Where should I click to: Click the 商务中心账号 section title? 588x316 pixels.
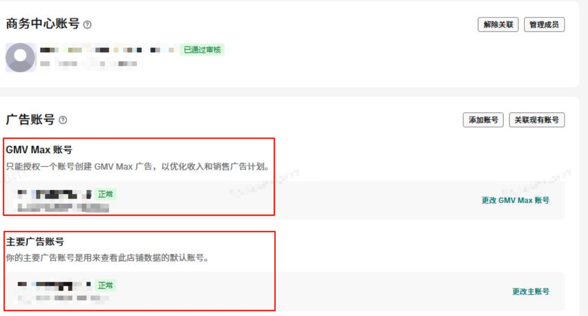click(42, 24)
